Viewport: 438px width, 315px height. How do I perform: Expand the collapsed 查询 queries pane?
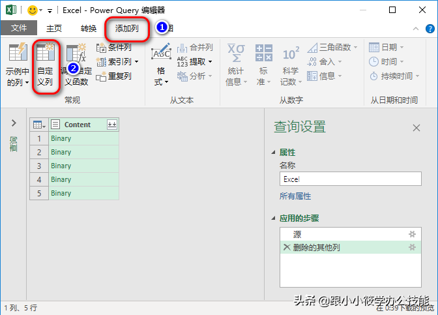tap(13, 123)
